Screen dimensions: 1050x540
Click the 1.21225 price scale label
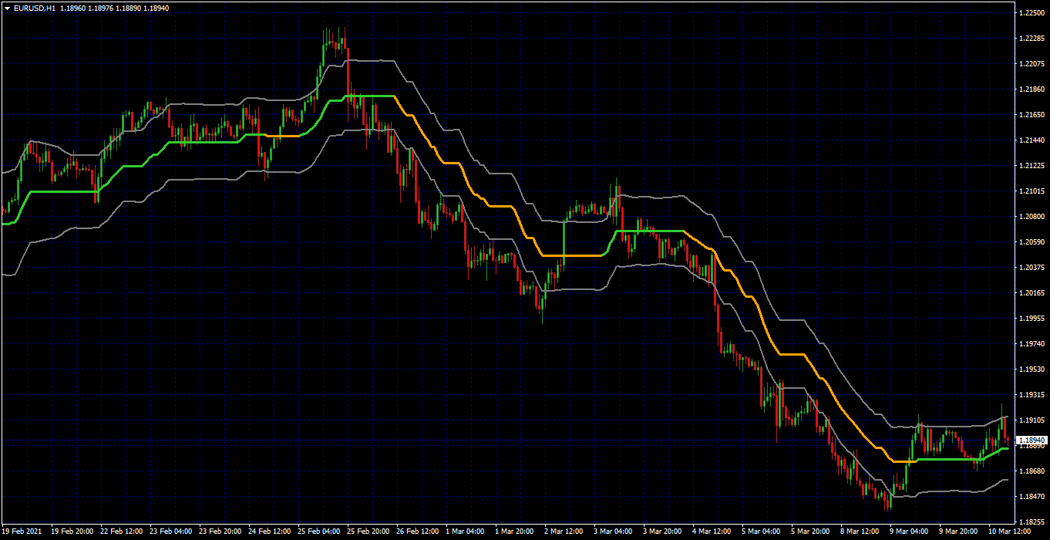pyautogui.click(x=1031, y=166)
